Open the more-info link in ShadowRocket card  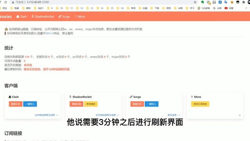(x=107, y=115)
